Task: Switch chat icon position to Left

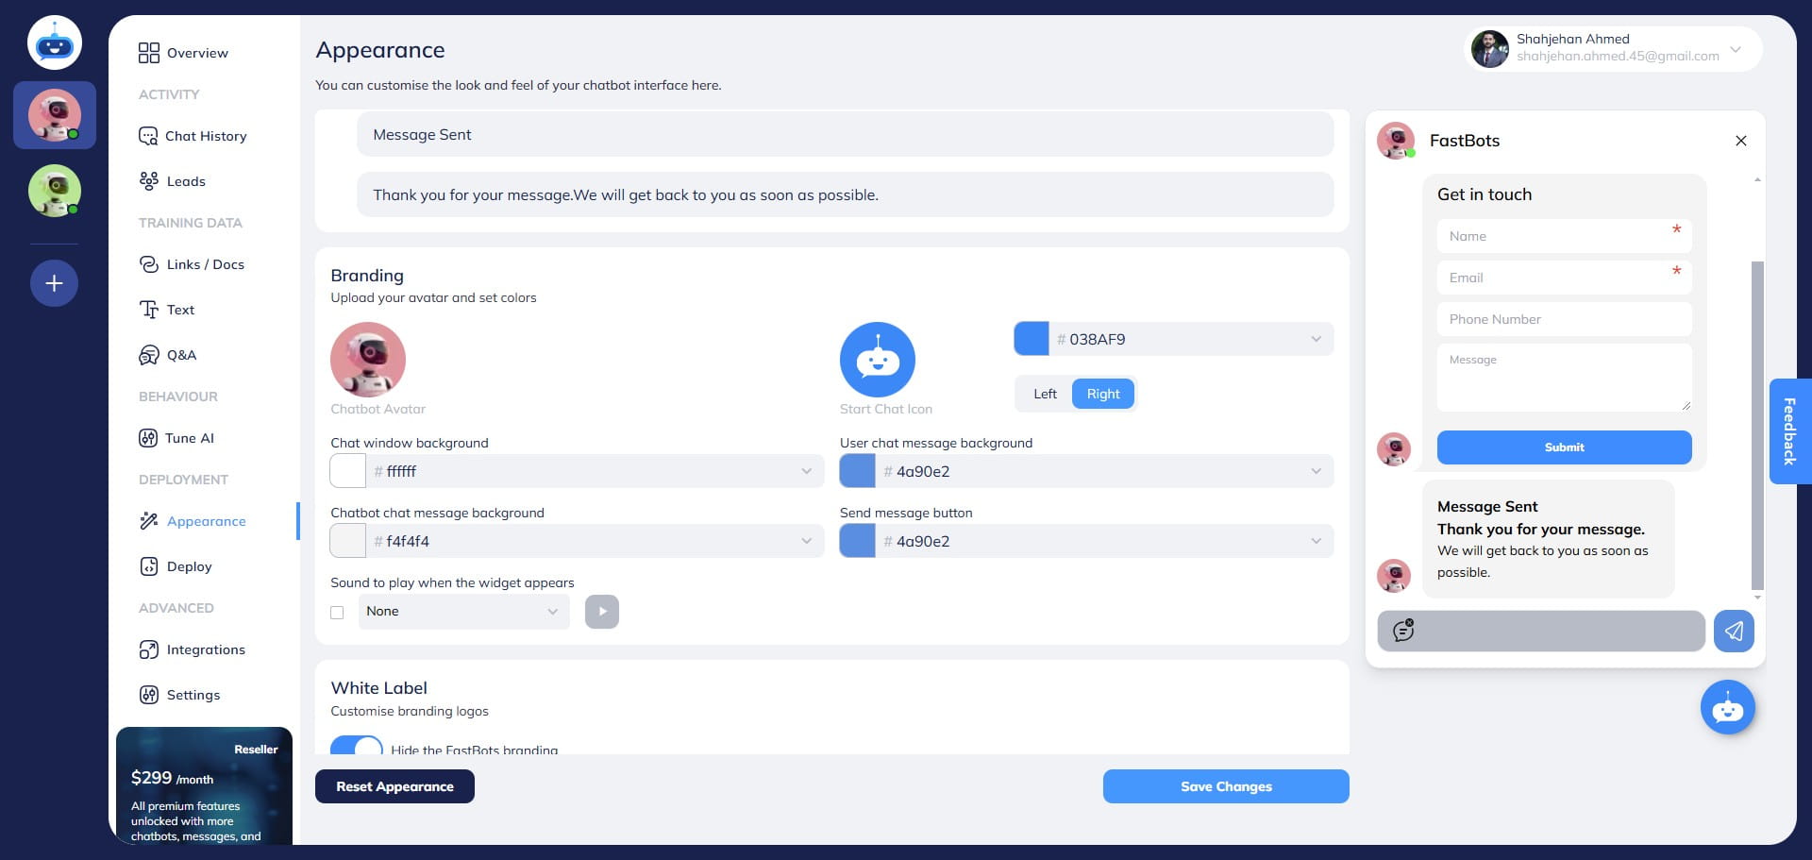Action: point(1044,394)
